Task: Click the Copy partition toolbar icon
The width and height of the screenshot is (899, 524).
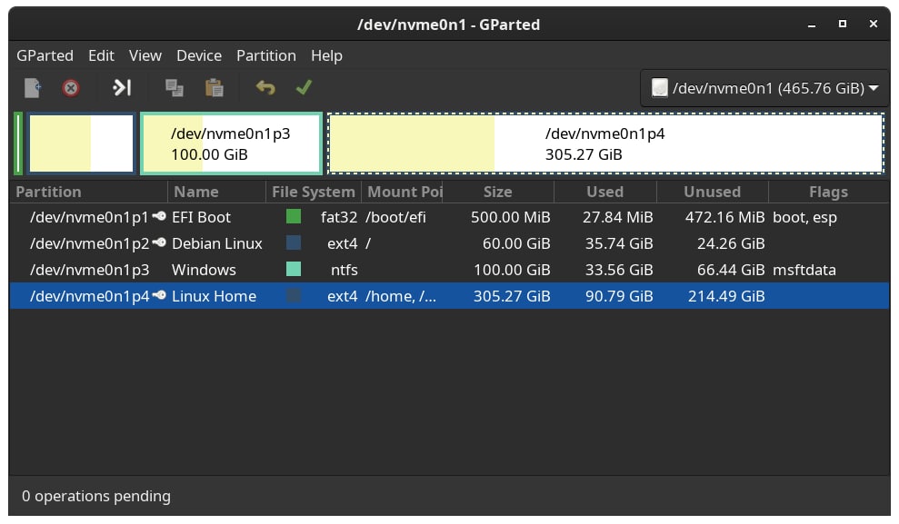Action: pos(175,88)
